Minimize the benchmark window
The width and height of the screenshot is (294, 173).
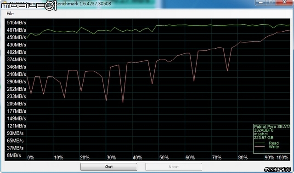click(x=261, y=2)
